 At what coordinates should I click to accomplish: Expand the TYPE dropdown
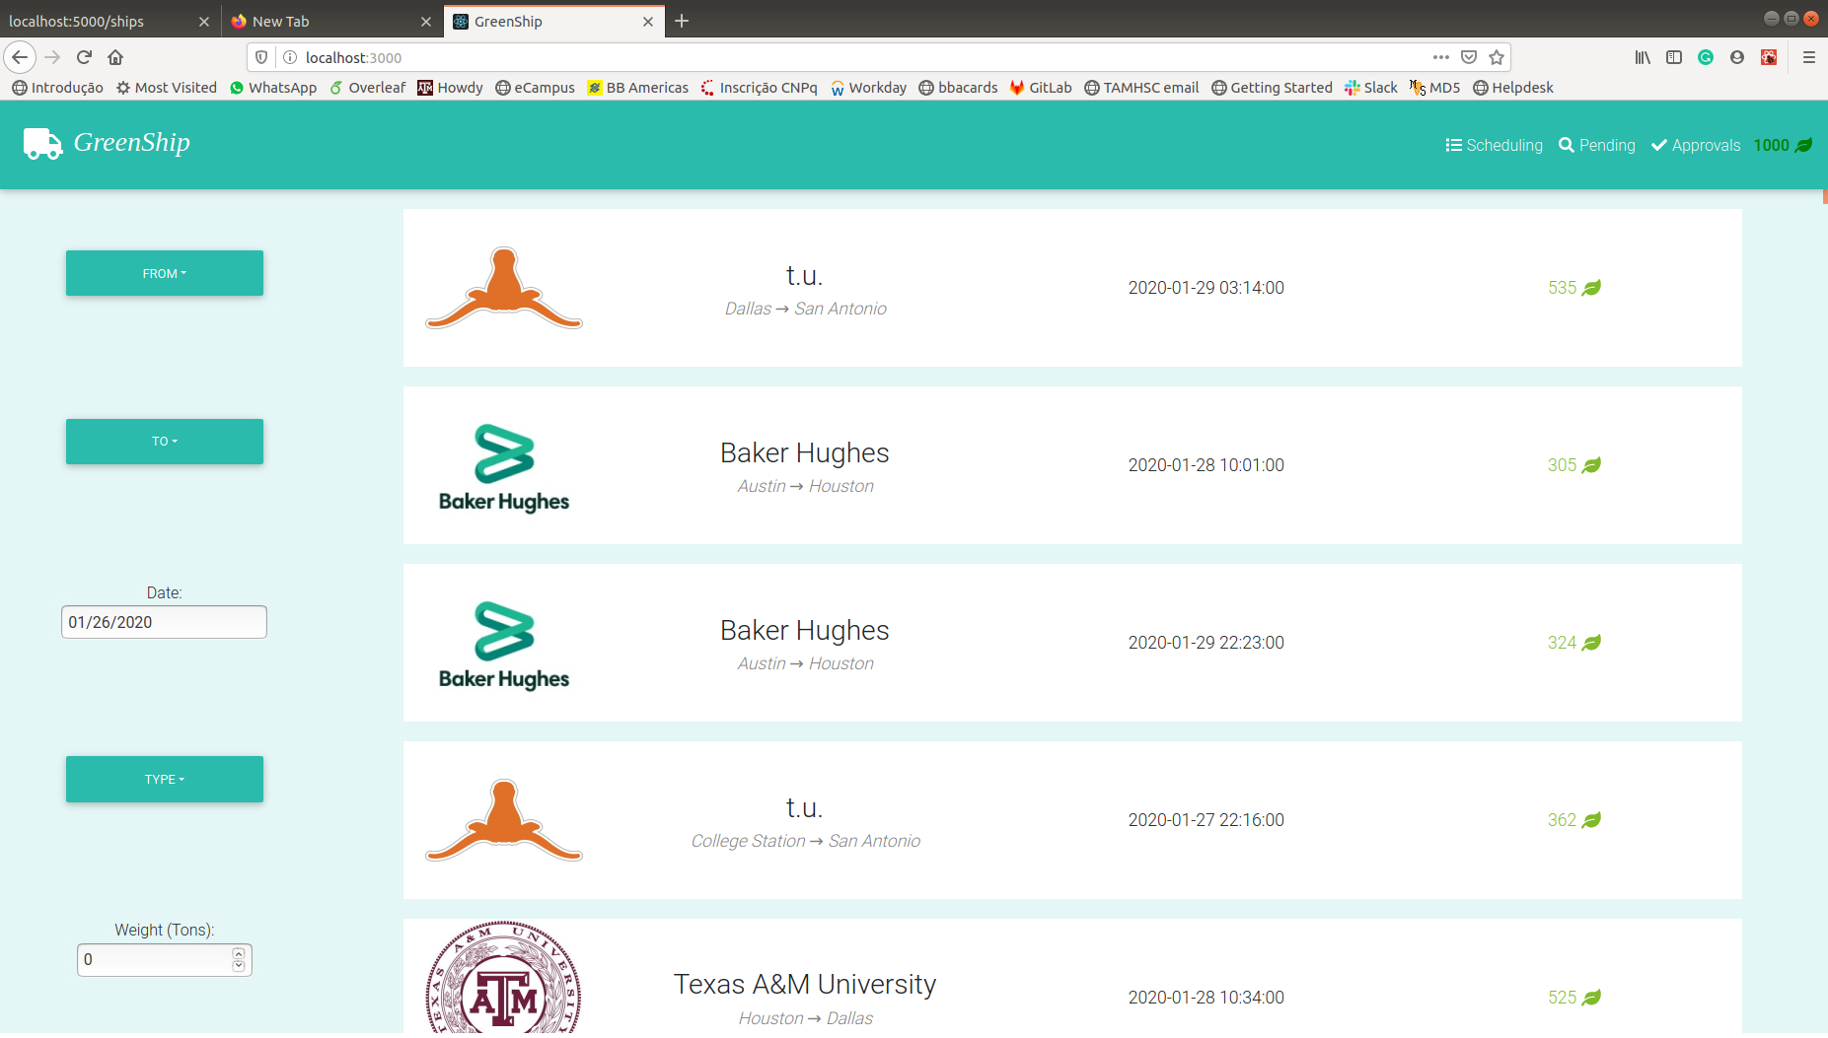tap(165, 779)
